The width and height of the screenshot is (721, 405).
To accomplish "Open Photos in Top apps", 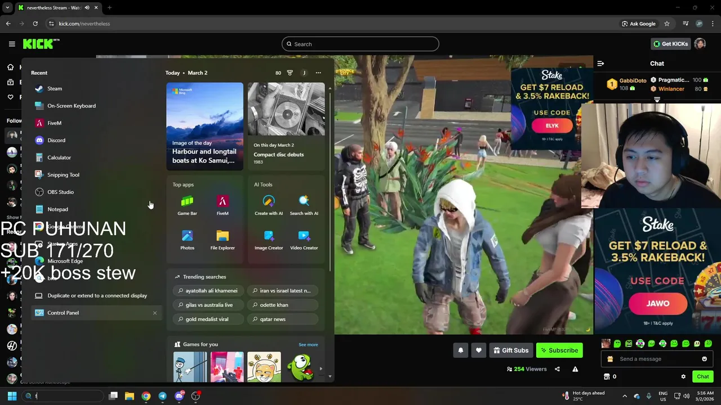I will click(x=187, y=240).
